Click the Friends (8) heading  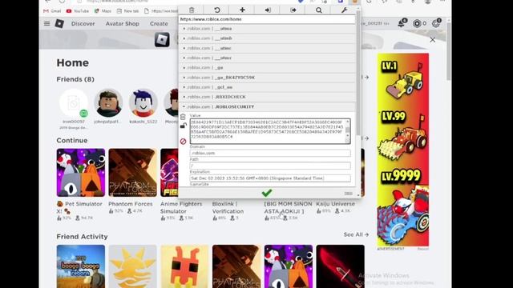tap(75, 79)
